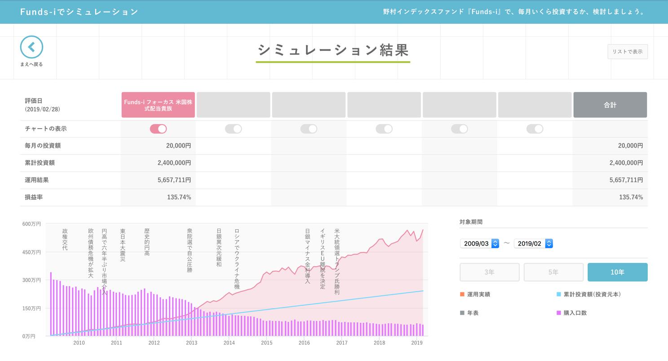Click the 東日本大震災 chart event marker

123,245
